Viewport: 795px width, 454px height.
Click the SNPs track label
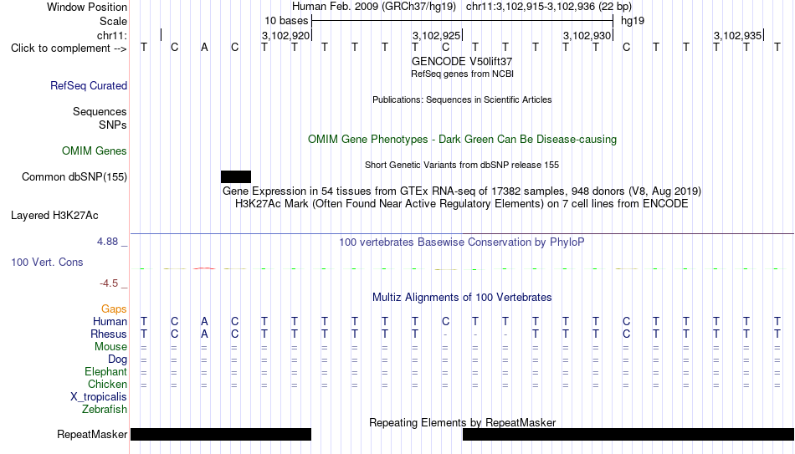[113, 125]
